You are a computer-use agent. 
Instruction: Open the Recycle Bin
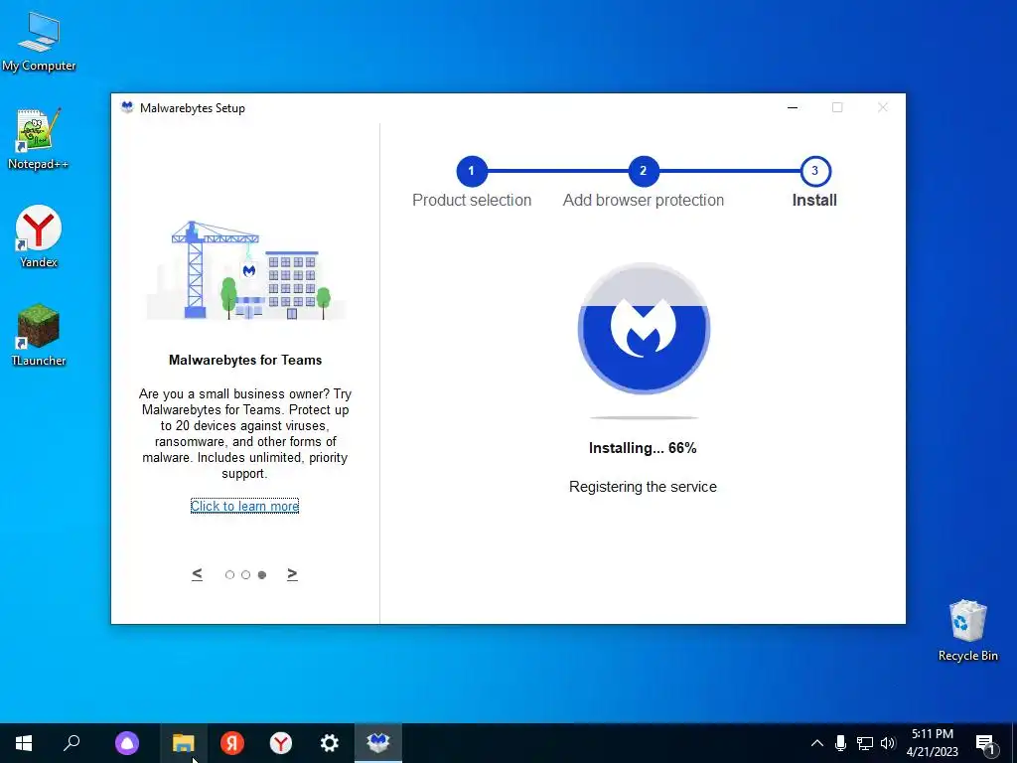967,630
